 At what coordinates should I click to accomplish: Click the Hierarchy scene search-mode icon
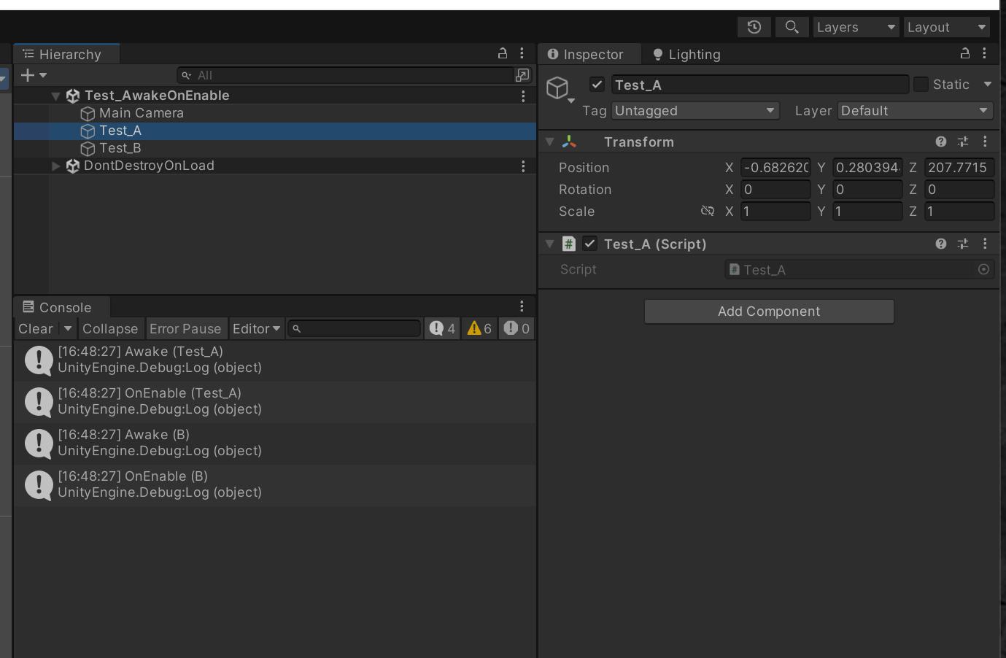(x=523, y=75)
